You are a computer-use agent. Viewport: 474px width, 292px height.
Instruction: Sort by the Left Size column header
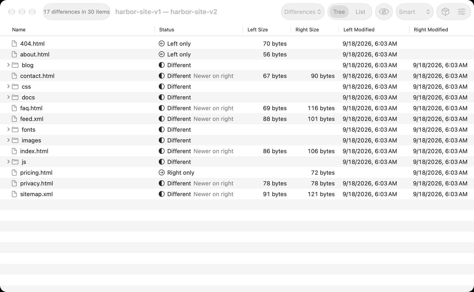pos(257,30)
